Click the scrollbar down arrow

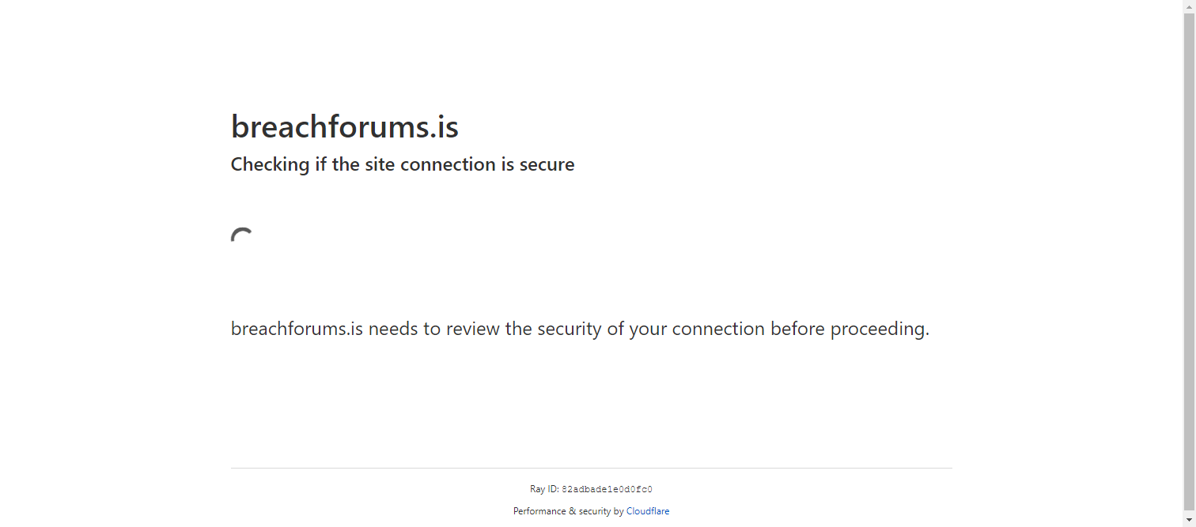[1189, 520]
